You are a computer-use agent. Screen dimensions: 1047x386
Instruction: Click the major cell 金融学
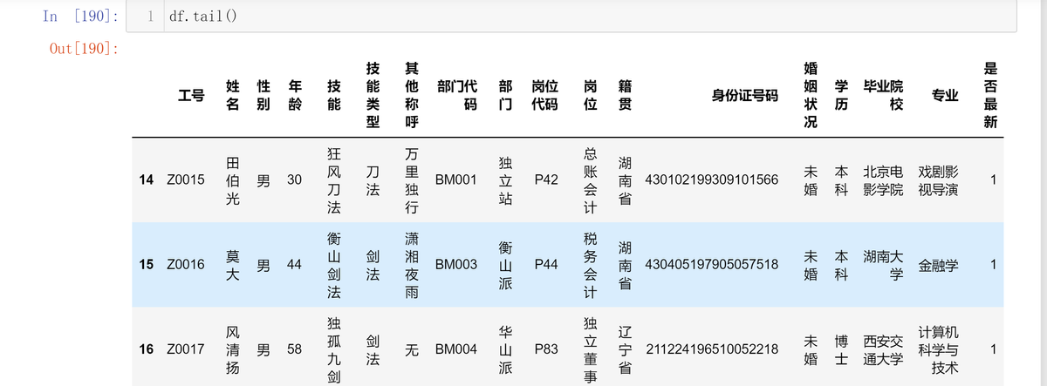tap(939, 264)
